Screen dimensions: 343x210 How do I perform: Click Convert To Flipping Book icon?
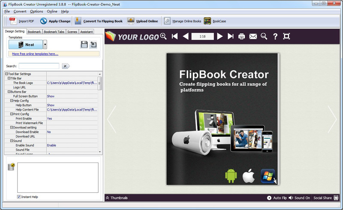pos(78,21)
